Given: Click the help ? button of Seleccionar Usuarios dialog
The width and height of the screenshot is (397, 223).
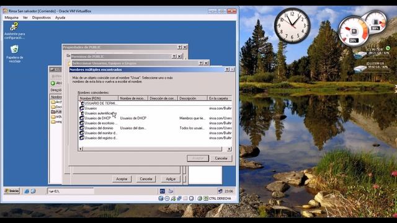Looking at the screenshot, I should click(201, 63).
